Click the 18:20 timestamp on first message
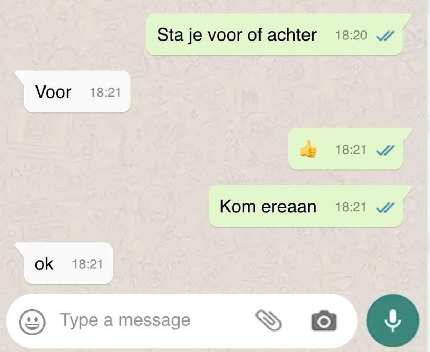The height and width of the screenshot is (352, 430). pyautogui.click(x=351, y=35)
